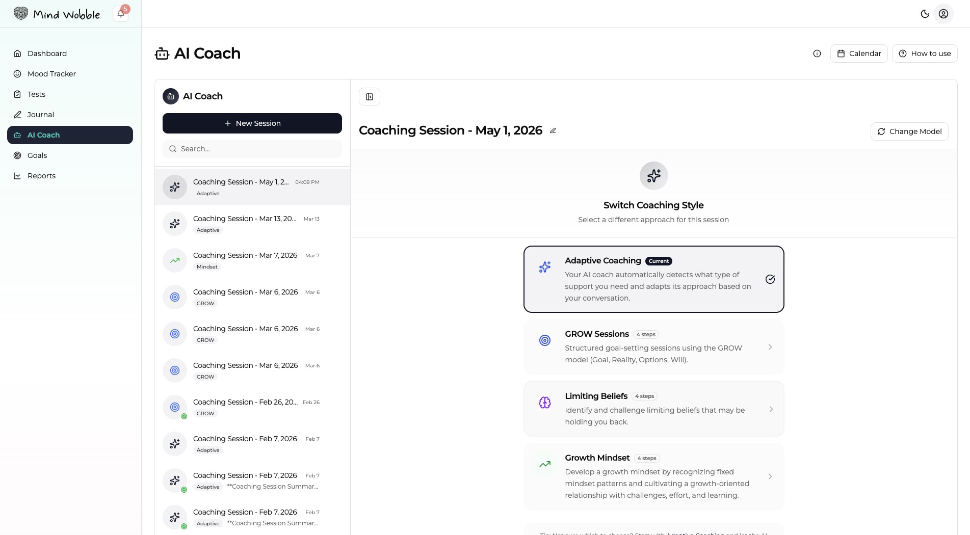Viewport: 970px width, 535px height.
Task: Open the Mar 7 Mindset session
Action: (252, 260)
